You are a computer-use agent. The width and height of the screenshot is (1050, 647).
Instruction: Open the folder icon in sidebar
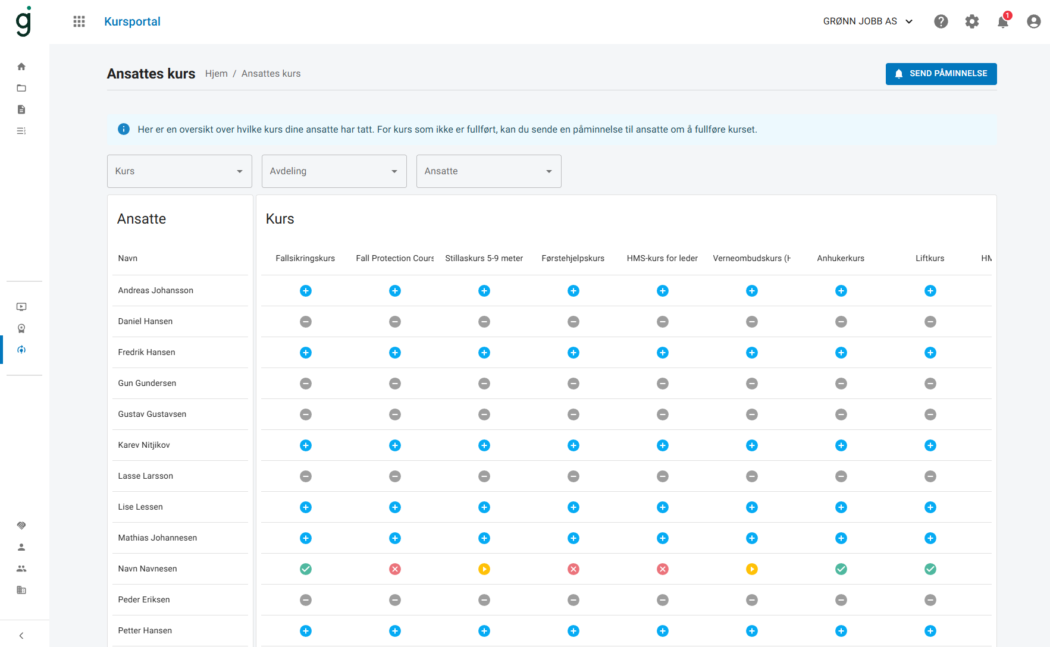click(x=21, y=88)
